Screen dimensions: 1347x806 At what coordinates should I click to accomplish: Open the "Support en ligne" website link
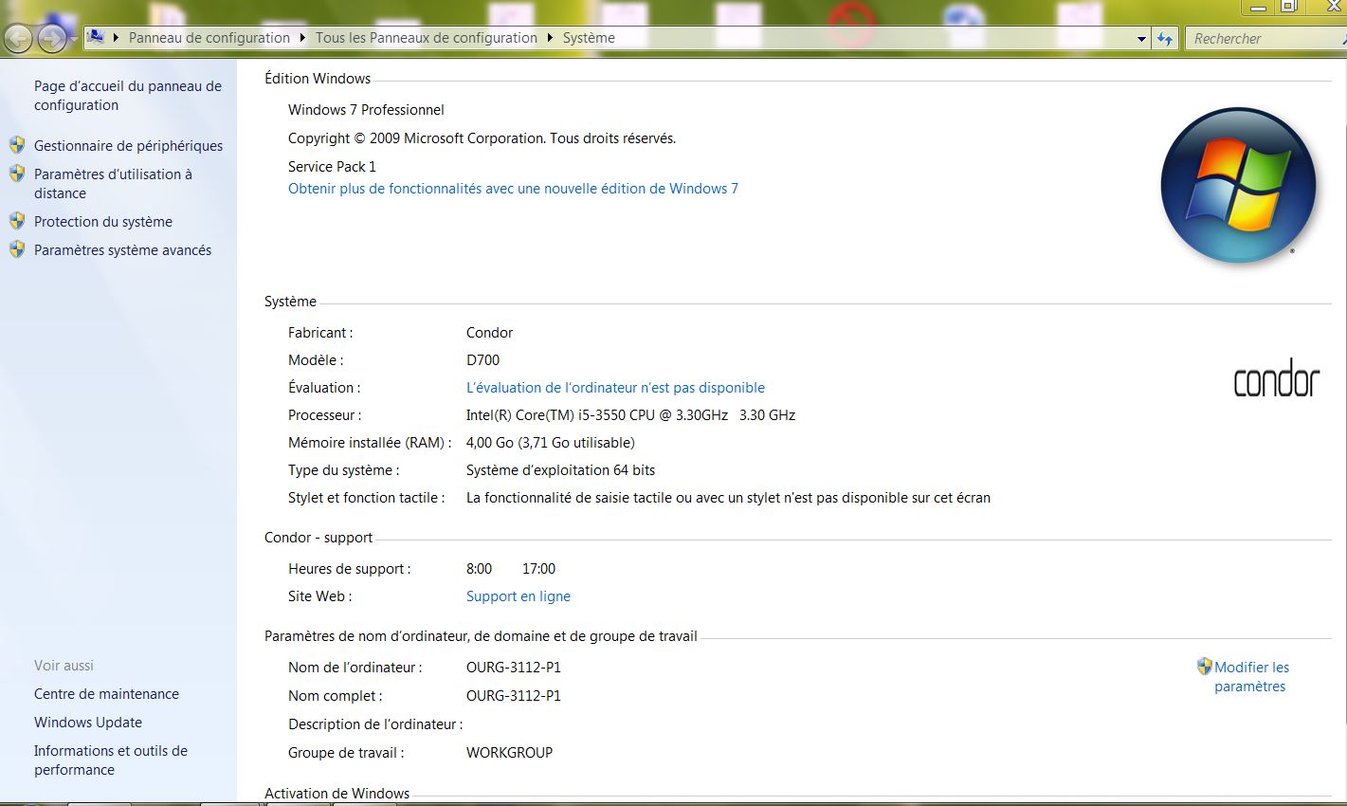point(519,596)
